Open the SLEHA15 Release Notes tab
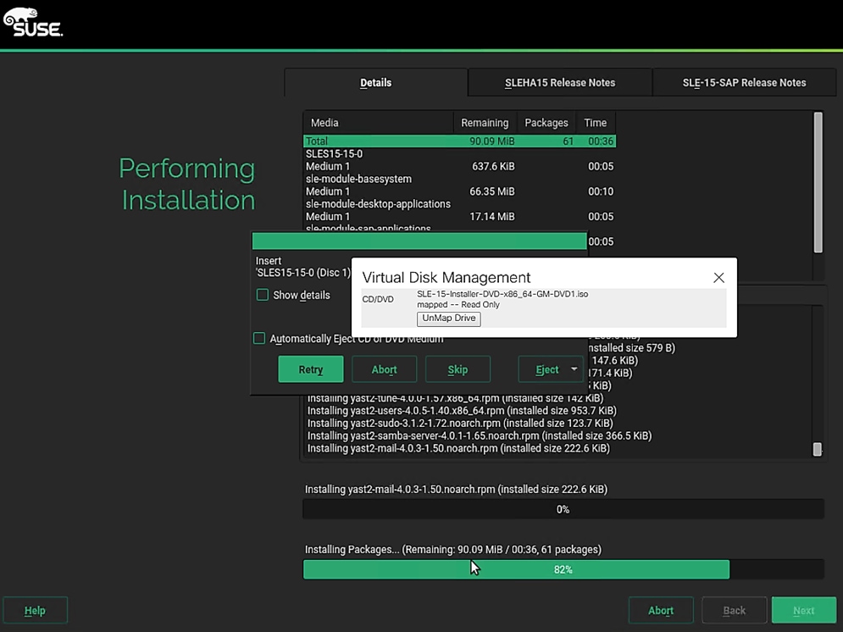843x632 pixels. pos(560,82)
